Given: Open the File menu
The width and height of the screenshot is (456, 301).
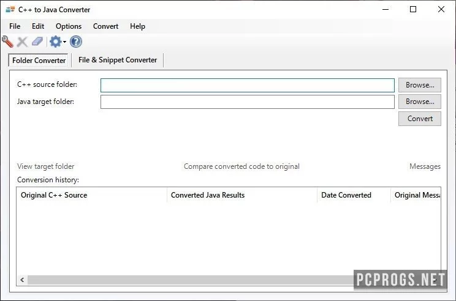Looking at the screenshot, I should click(15, 26).
